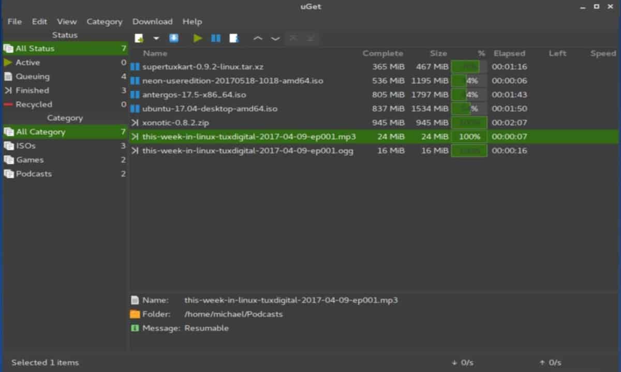Click progress bar of supertuxkart download

coord(468,67)
